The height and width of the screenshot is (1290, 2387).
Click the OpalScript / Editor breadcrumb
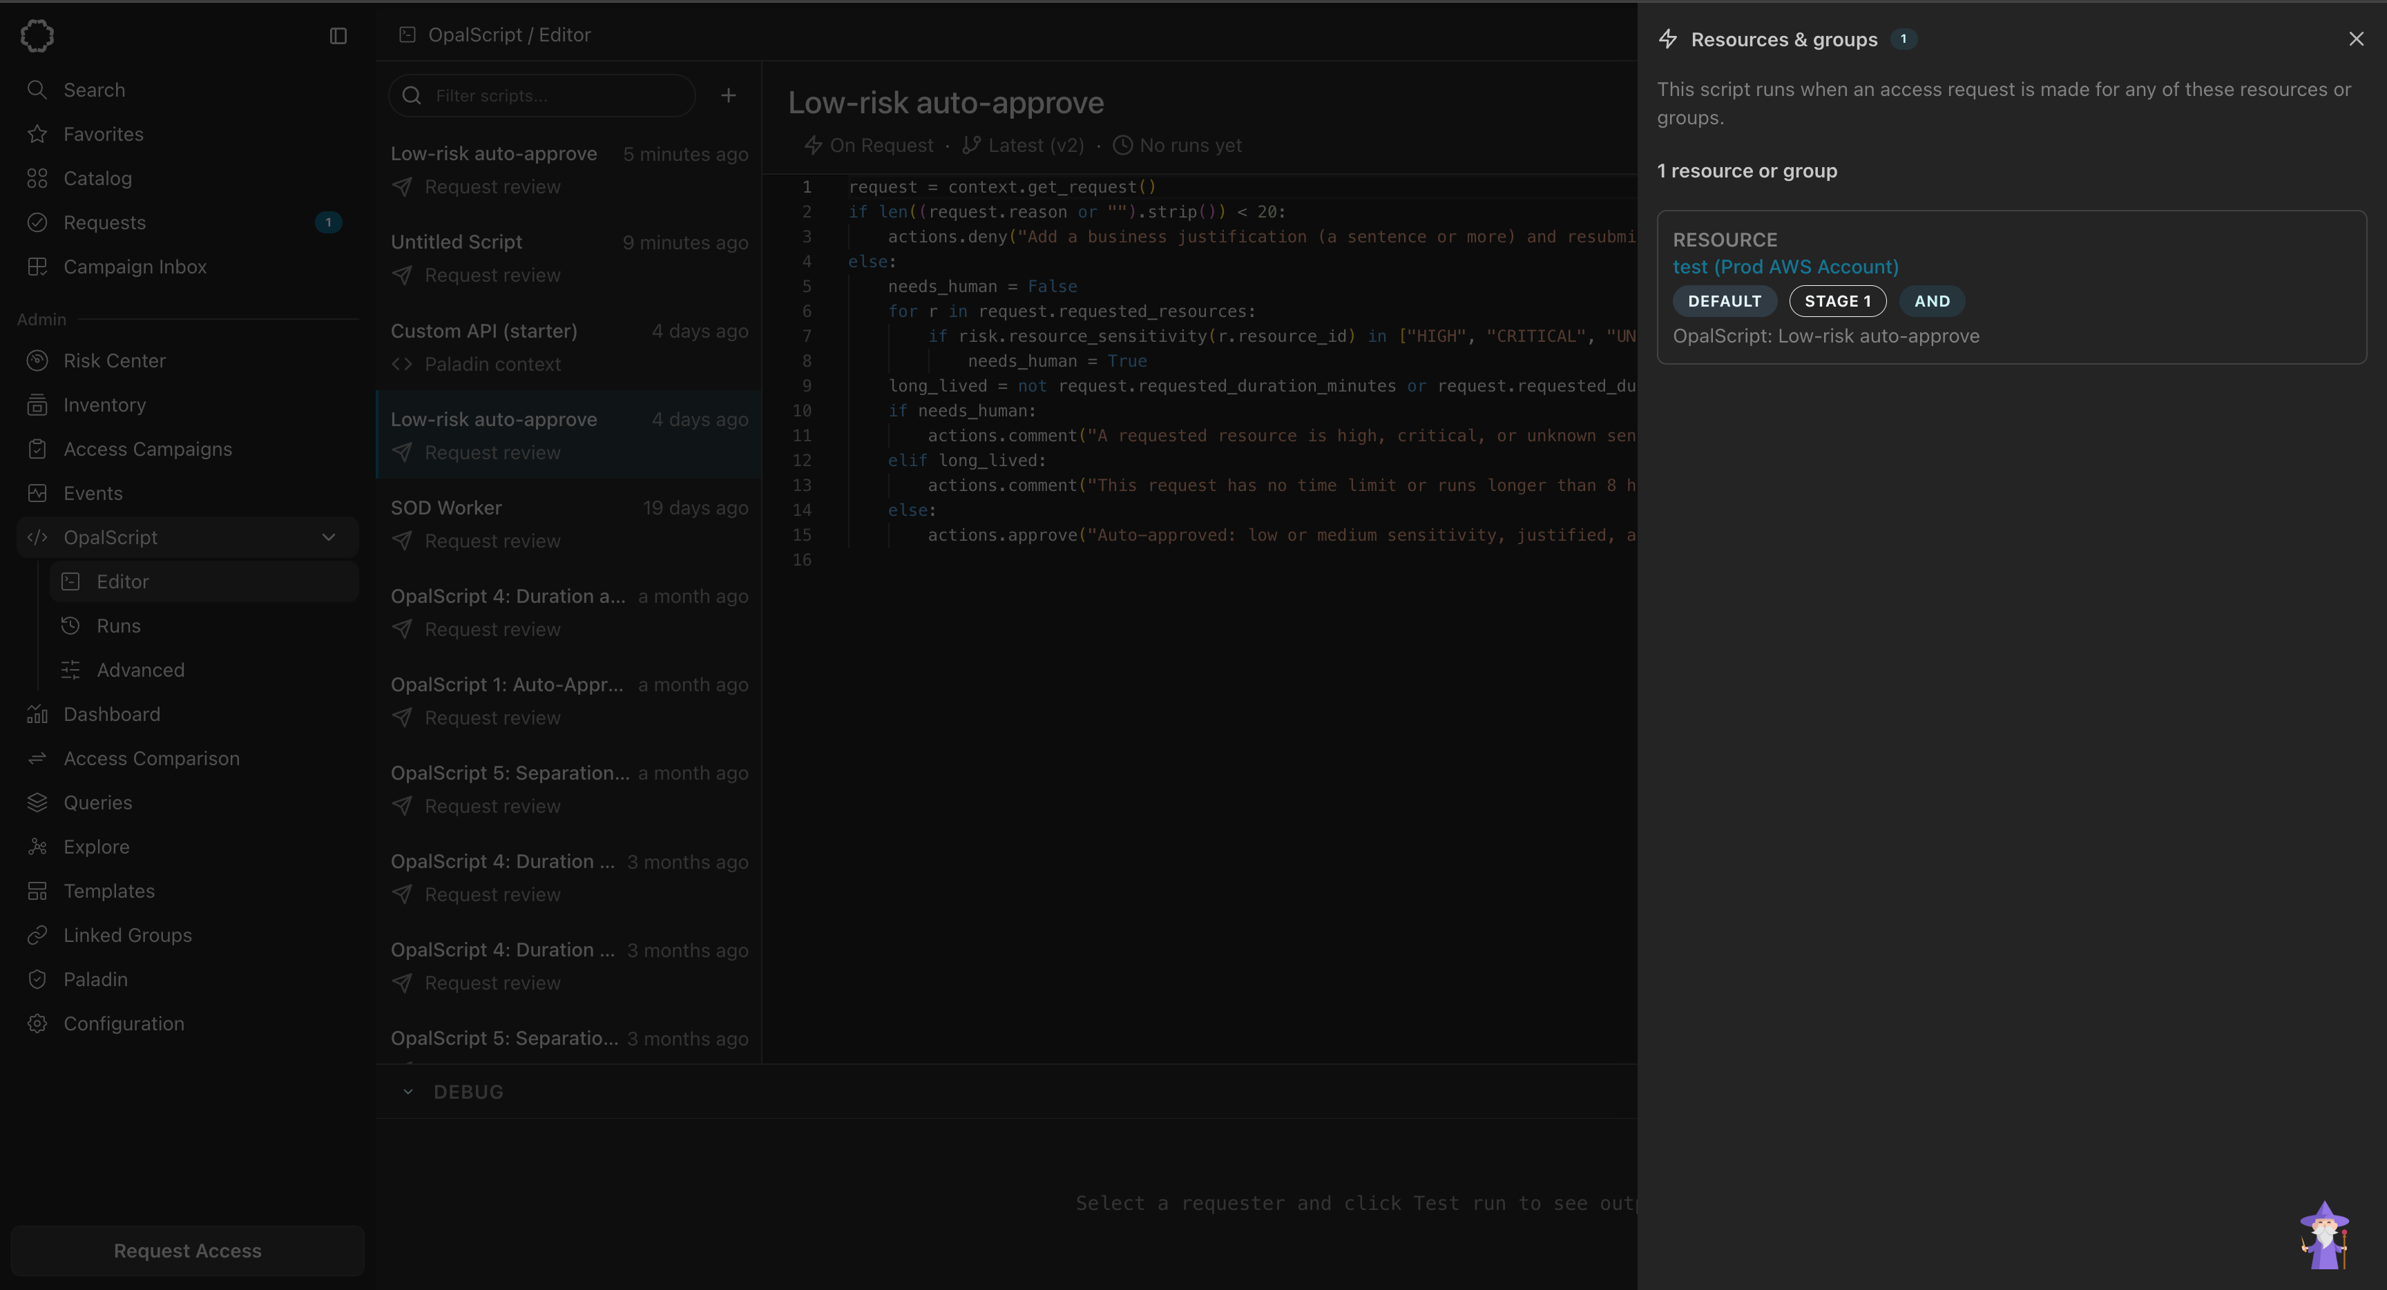pos(509,35)
